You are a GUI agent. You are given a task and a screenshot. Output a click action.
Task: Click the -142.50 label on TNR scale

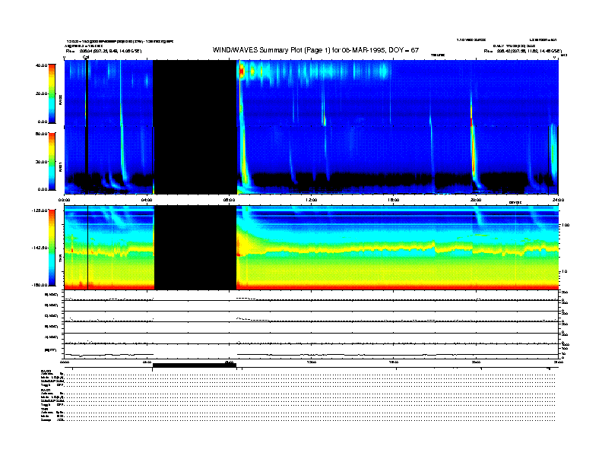coord(40,248)
